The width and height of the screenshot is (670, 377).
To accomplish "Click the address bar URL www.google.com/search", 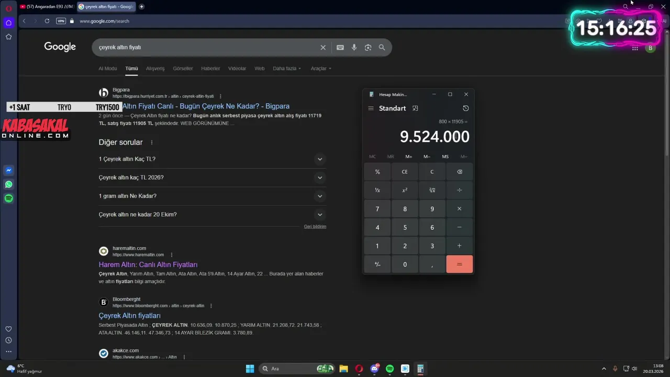I will (x=104, y=21).
